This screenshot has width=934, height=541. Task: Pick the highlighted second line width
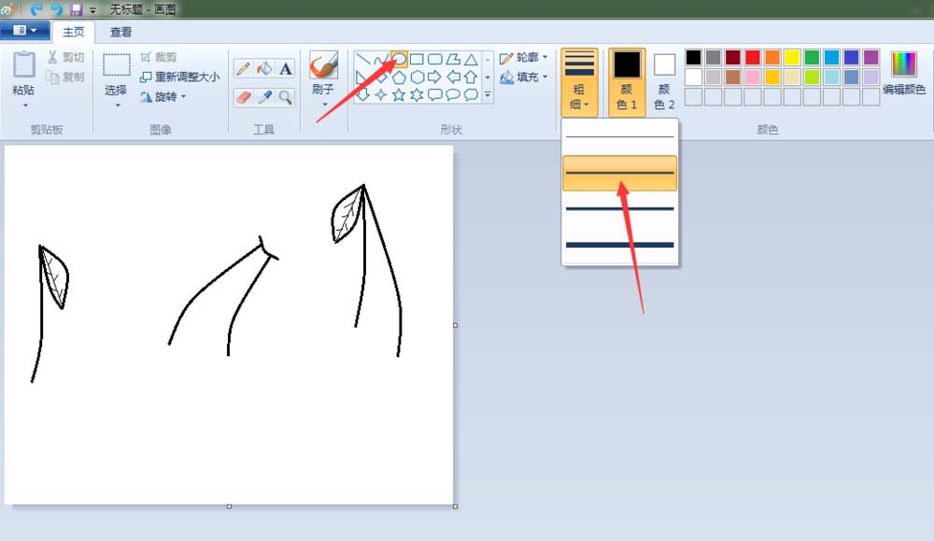pyautogui.click(x=619, y=173)
